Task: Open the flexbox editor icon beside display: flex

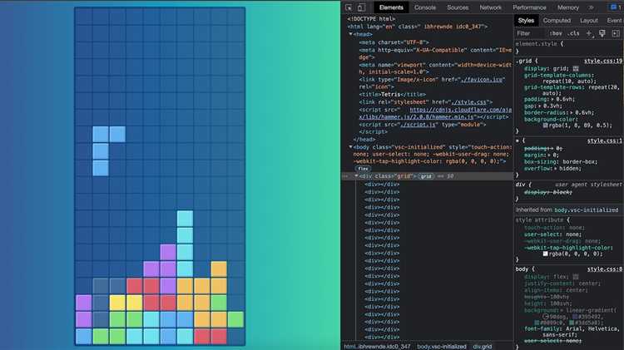Action: (x=576, y=276)
